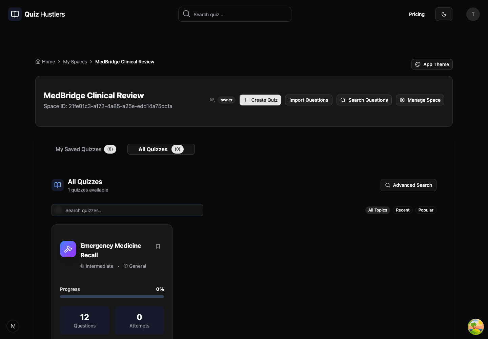Image resolution: width=488 pixels, height=339 pixels.
Task: Bookmark the Emergency Medicine Recall quiz
Action: [158, 246]
